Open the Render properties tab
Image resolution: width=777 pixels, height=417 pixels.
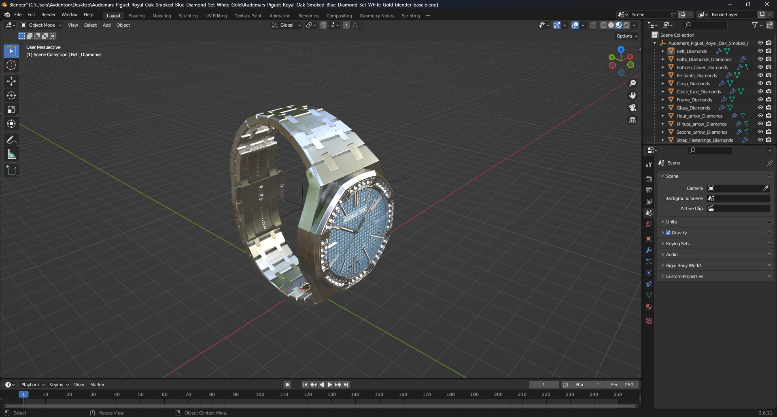[649, 179]
